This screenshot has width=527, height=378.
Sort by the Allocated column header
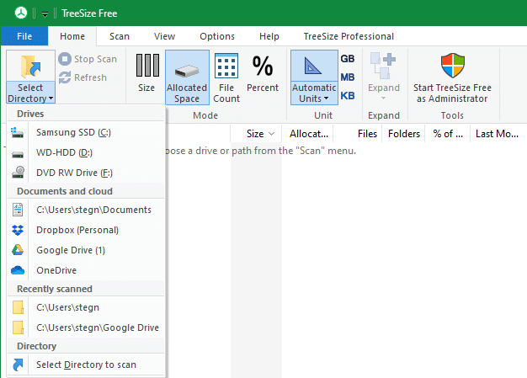(307, 133)
